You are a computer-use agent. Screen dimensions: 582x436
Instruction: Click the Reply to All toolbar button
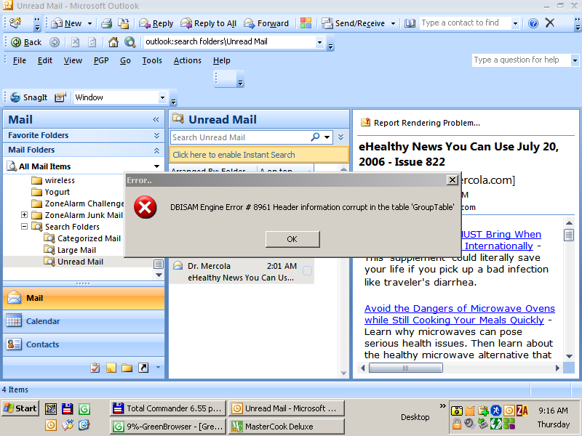tap(209, 23)
